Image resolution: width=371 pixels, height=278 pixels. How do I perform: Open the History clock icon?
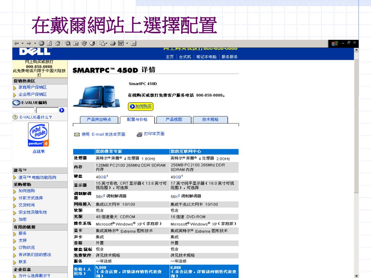tap(92, 43)
